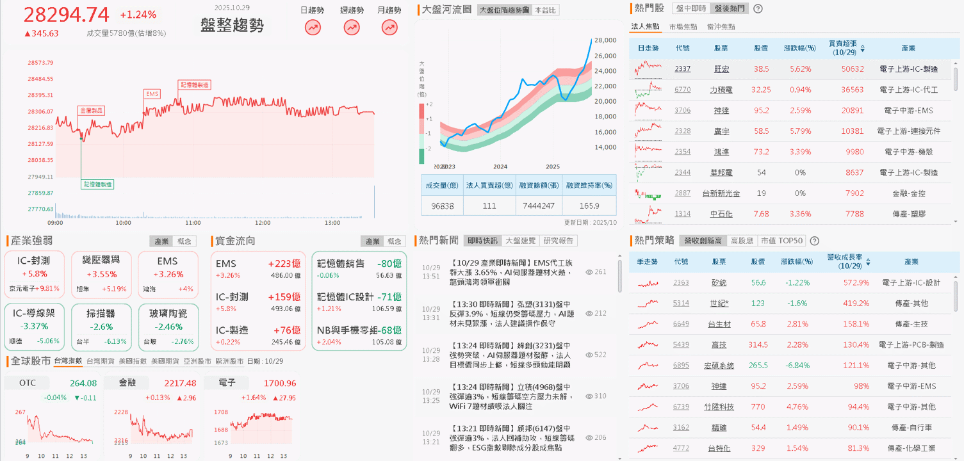Open the 亞洲股市 global market tab
This screenshot has height=461, width=964.
197,361
